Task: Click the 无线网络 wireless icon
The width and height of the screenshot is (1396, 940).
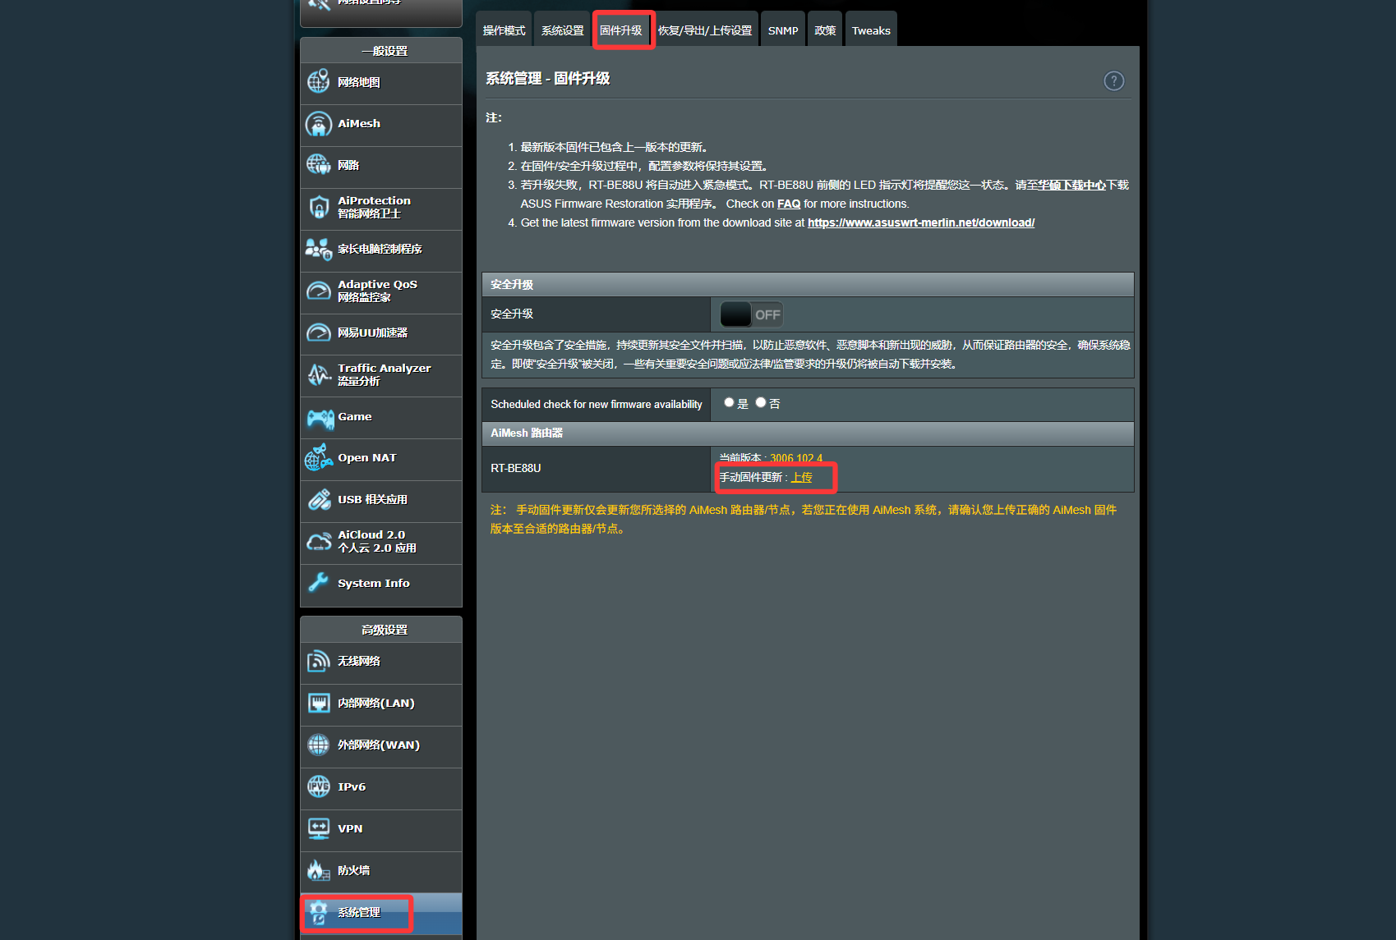Action: [x=319, y=661]
